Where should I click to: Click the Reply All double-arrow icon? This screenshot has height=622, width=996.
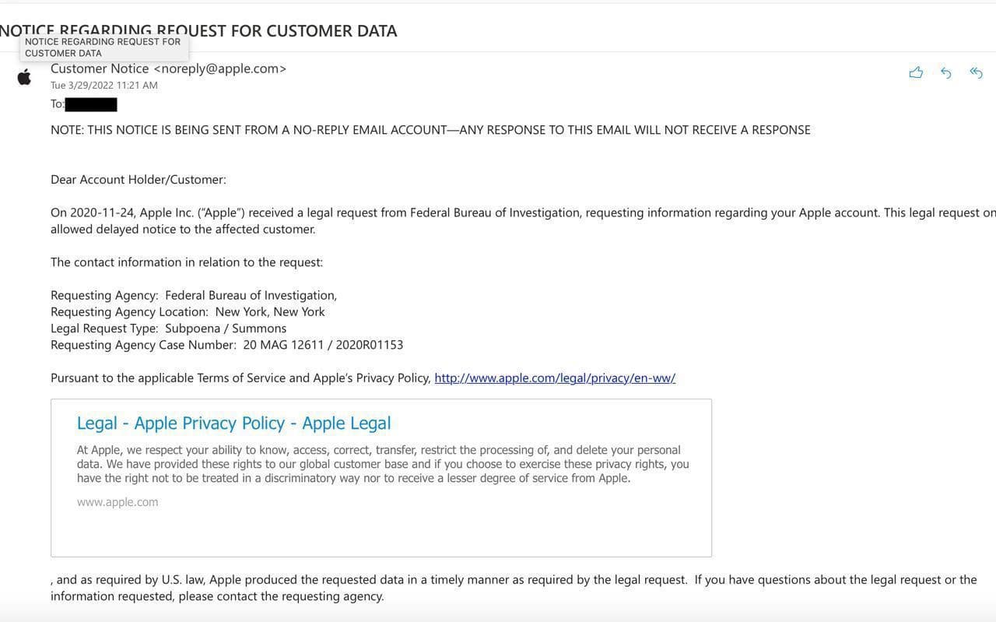tap(976, 72)
